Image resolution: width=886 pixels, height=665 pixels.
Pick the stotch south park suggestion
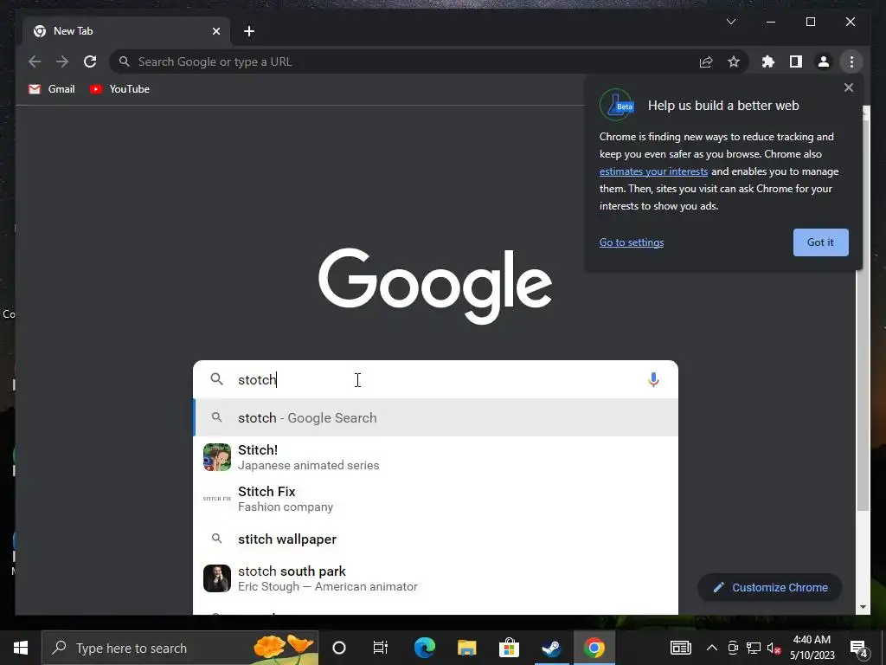point(436,578)
